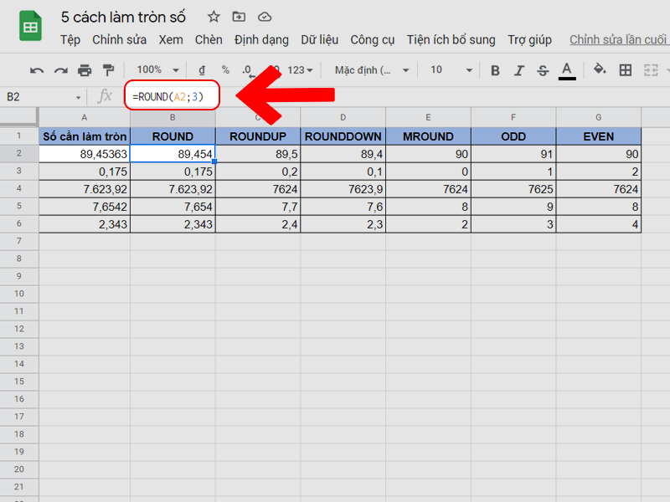This screenshot has width=670, height=502.
Task: Click the redo arrow icon
Action: pyautogui.click(x=60, y=70)
